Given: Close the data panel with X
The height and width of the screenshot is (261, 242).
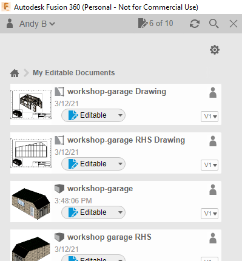Looking at the screenshot, I should pyautogui.click(x=234, y=24).
